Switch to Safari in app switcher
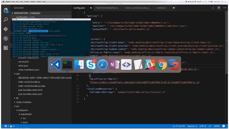Screen dimensions: 229x129 coord(103,64)
